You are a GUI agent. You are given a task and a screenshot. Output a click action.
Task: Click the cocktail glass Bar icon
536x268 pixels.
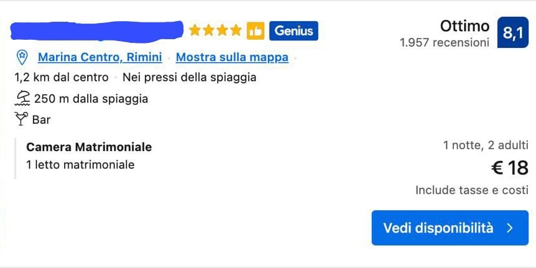tap(22, 119)
